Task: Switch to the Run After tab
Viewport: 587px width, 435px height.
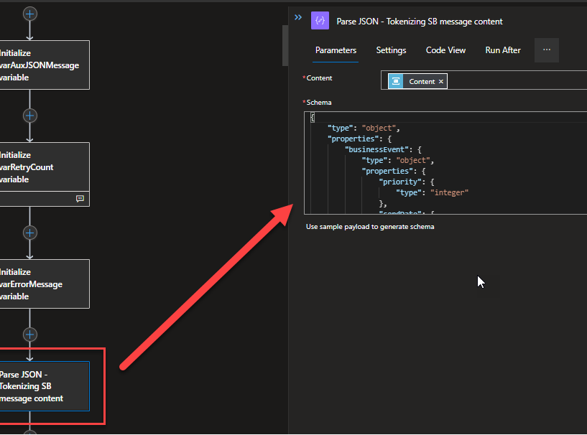Action: pyautogui.click(x=503, y=50)
